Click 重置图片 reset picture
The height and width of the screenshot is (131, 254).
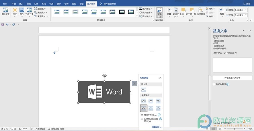tap(40, 16)
